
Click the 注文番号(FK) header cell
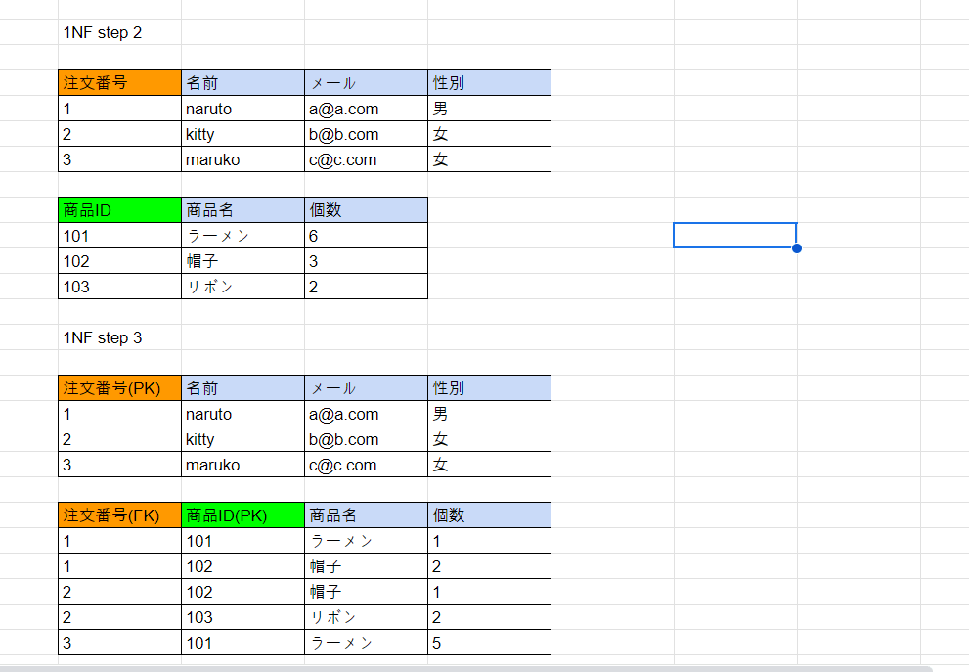(119, 515)
